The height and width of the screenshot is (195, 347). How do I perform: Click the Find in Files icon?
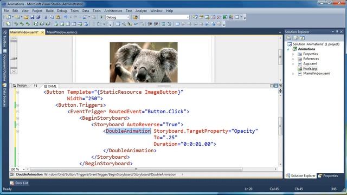point(136,17)
